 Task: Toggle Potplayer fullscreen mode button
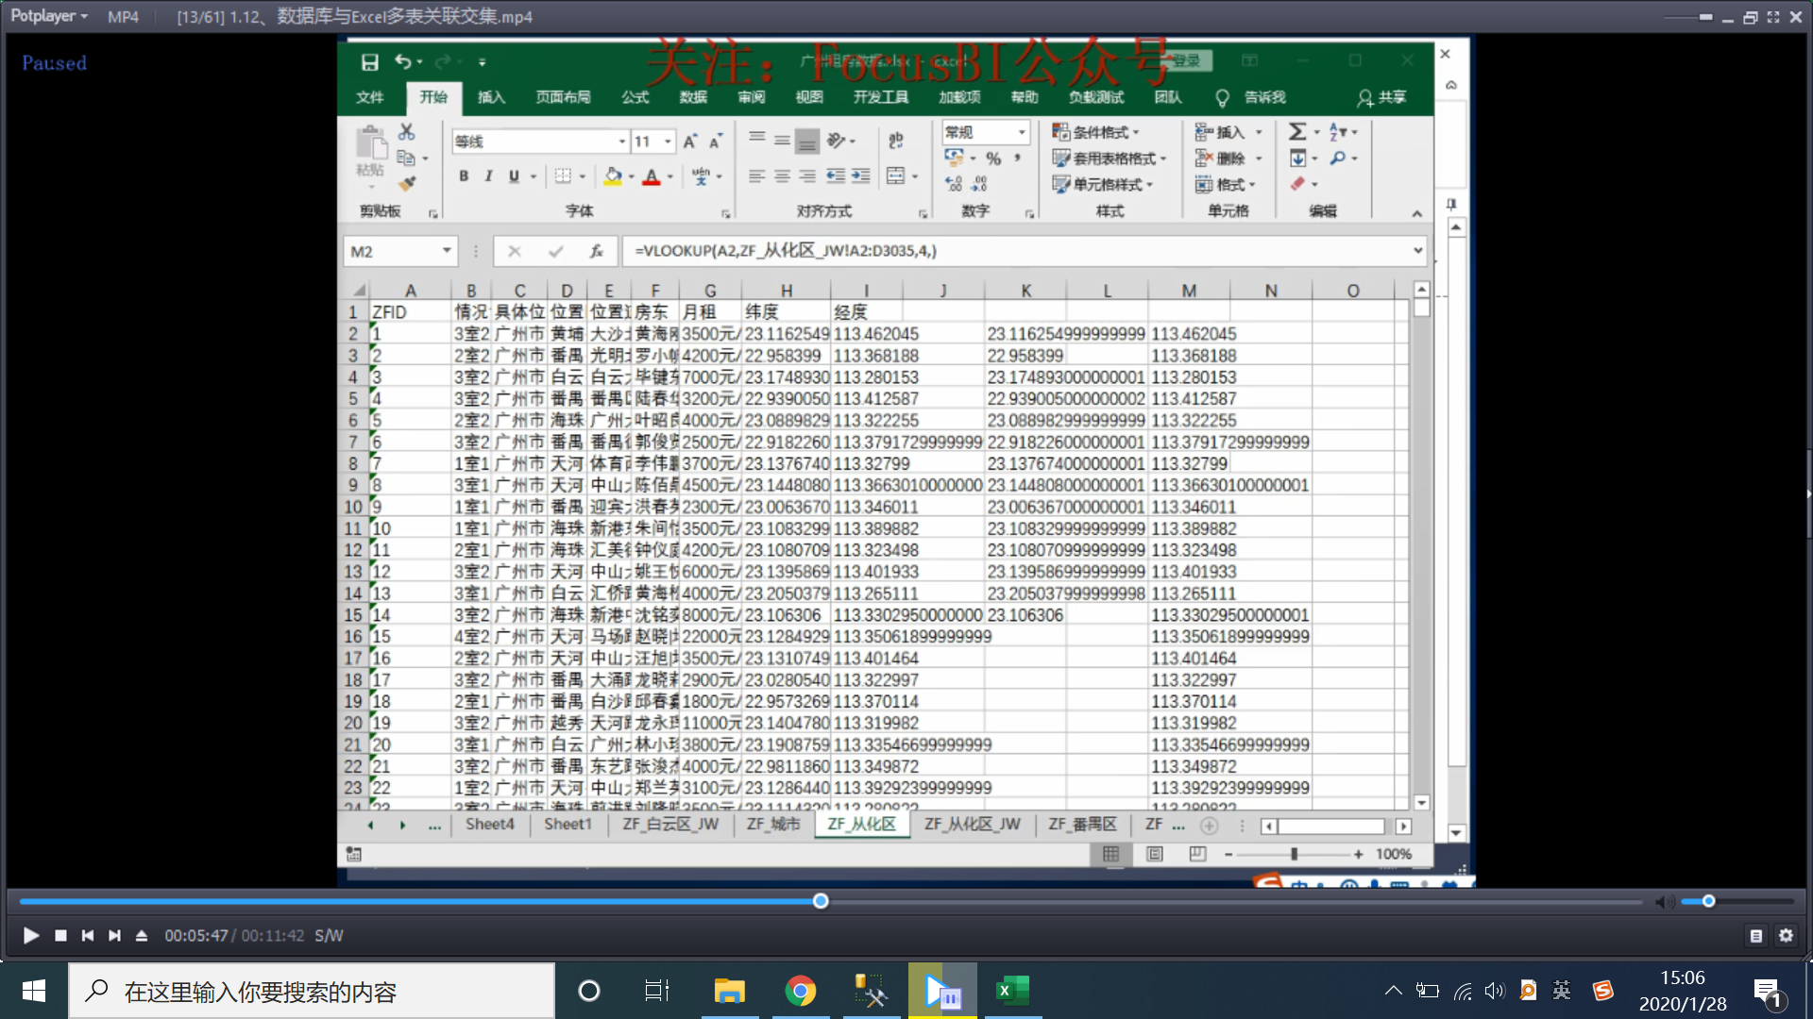point(1773,17)
